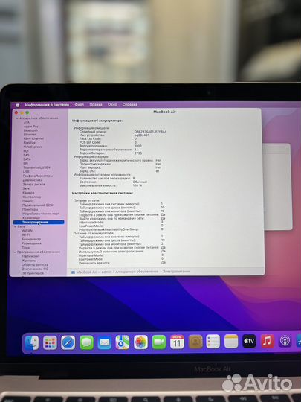
Task: Open Notes from the Dock
Action: [231, 341]
